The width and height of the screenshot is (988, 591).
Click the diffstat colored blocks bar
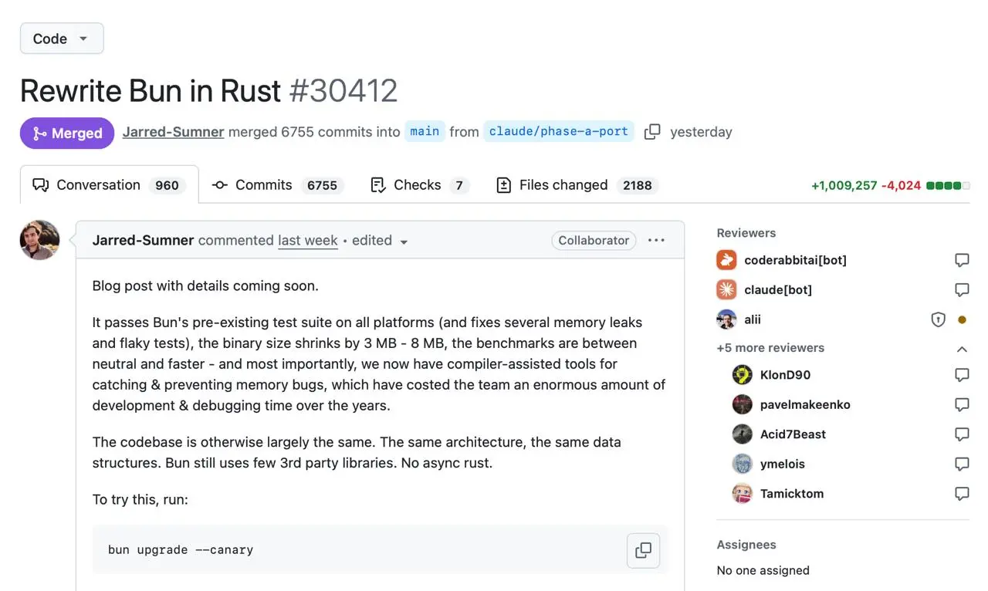coord(948,186)
